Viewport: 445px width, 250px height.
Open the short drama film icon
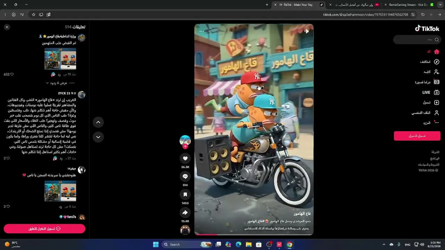click(x=437, y=82)
